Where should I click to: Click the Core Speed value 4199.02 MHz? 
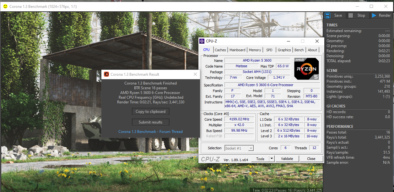pos(240,119)
